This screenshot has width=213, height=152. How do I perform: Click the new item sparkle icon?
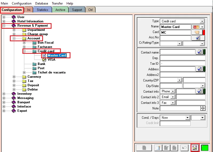[x=158, y=148]
